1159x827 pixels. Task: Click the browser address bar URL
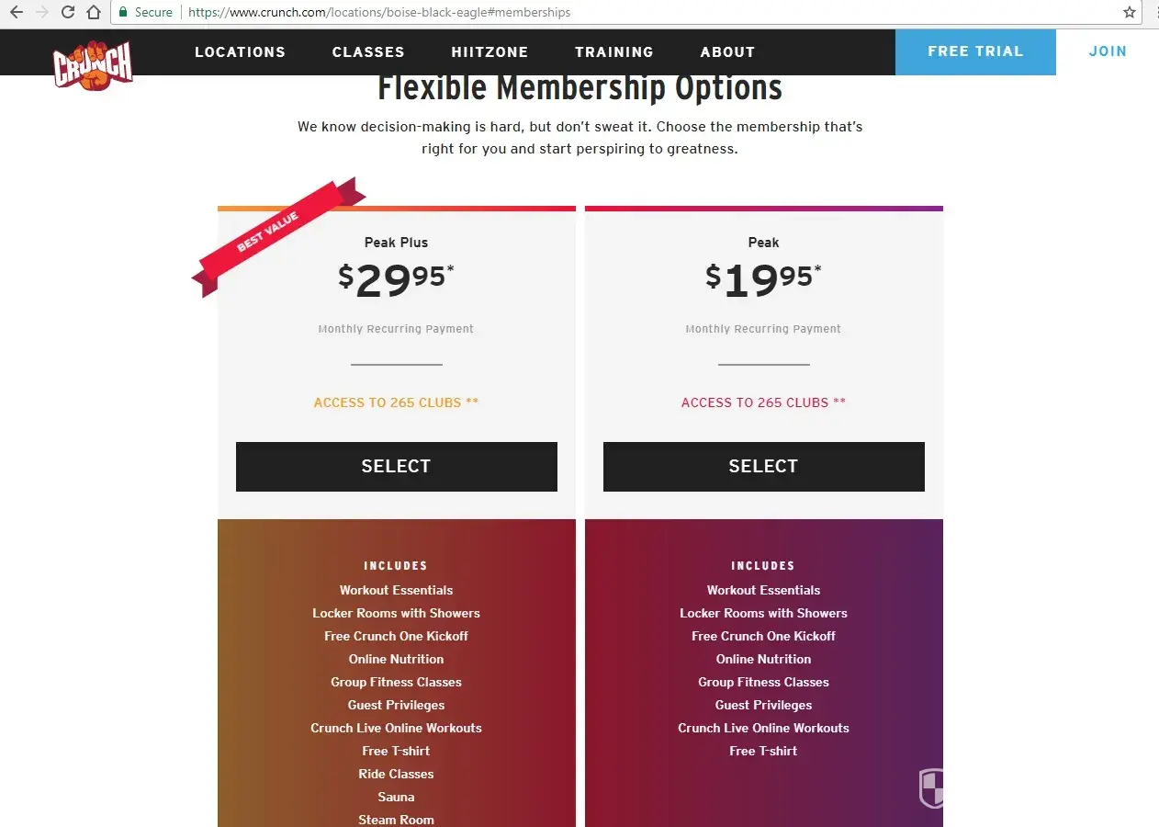pos(379,13)
